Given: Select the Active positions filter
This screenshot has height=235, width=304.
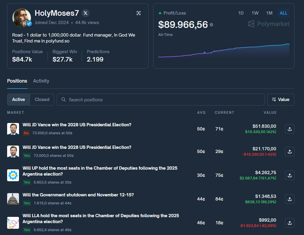Looking at the screenshot, I should (x=18, y=100).
